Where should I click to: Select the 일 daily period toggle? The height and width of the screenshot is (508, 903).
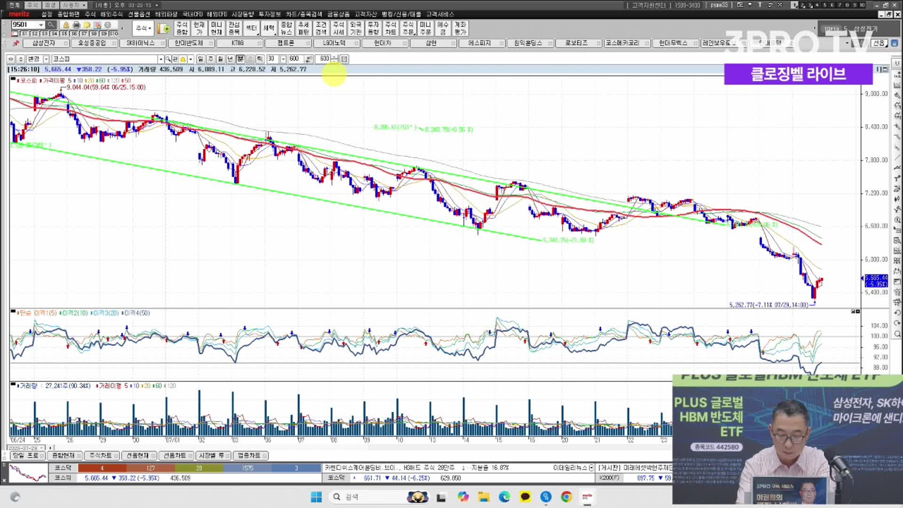200,59
